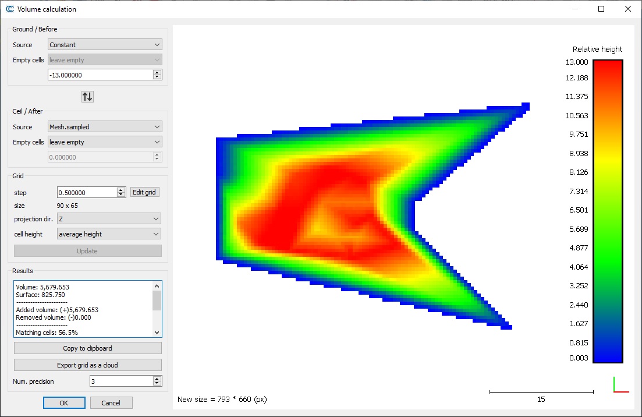
Task: Increase ground constant value with spinner up arrow
Action: [157, 72]
